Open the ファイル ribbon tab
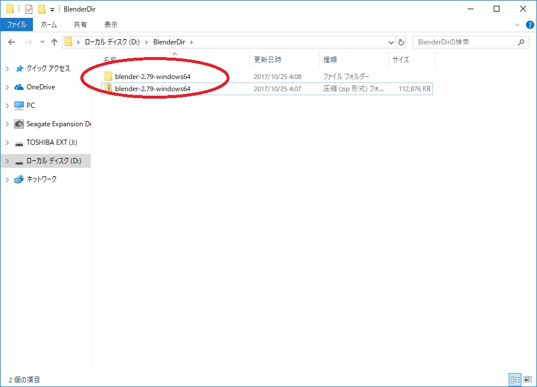The height and width of the screenshot is (387, 537). click(x=16, y=25)
